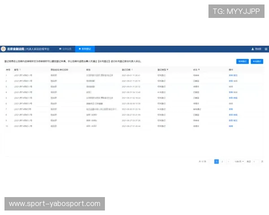Viewport: 269px width, 215px height.
Task: Open the 登记类型 column filter
Action: coord(168,70)
